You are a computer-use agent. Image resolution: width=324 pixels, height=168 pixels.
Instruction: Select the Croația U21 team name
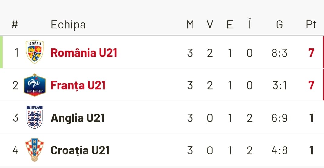click(80, 150)
